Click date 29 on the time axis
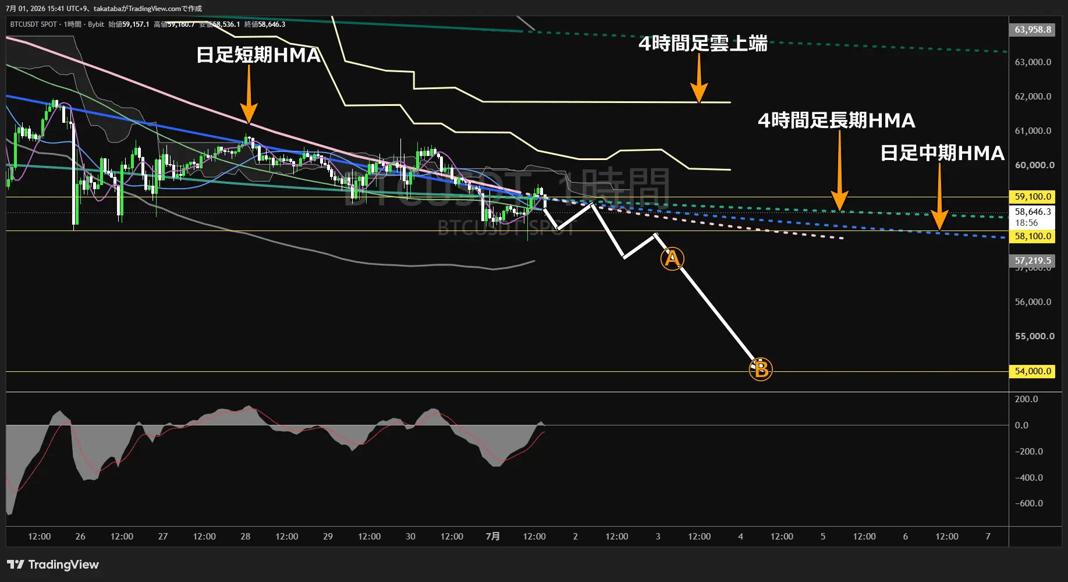1068x582 pixels. (328, 537)
